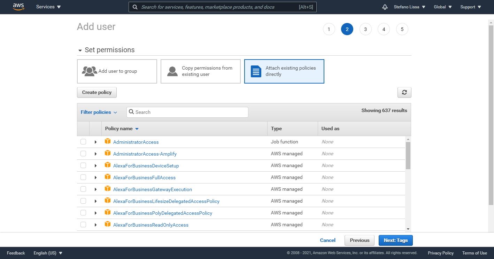The image size is (494, 259).
Task: Click the policy icon beside AlexaForBusinessLifesizeDelegatedAccessPolicy
Action: pyautogui.click(x=108, y=201)
